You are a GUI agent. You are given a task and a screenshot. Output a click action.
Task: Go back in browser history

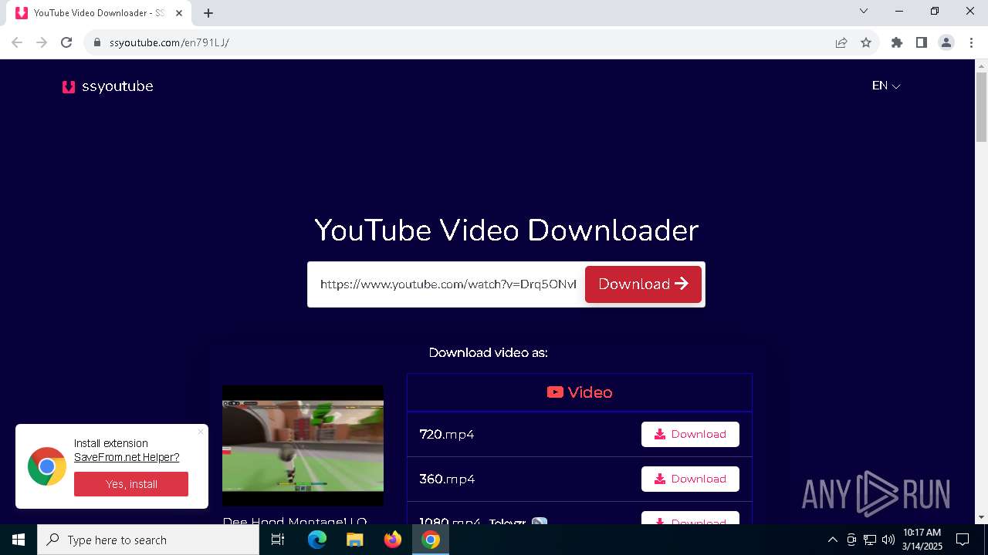tap(17, 42)
